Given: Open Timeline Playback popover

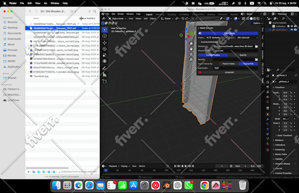Looking at the screenshot, I should pos(114,166).
